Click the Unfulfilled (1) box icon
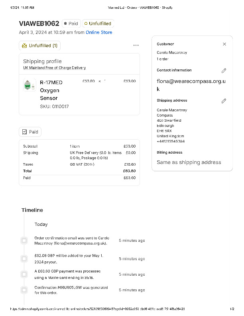The width and height of the screenshot is (244, 316). click(x=25, y=45)
